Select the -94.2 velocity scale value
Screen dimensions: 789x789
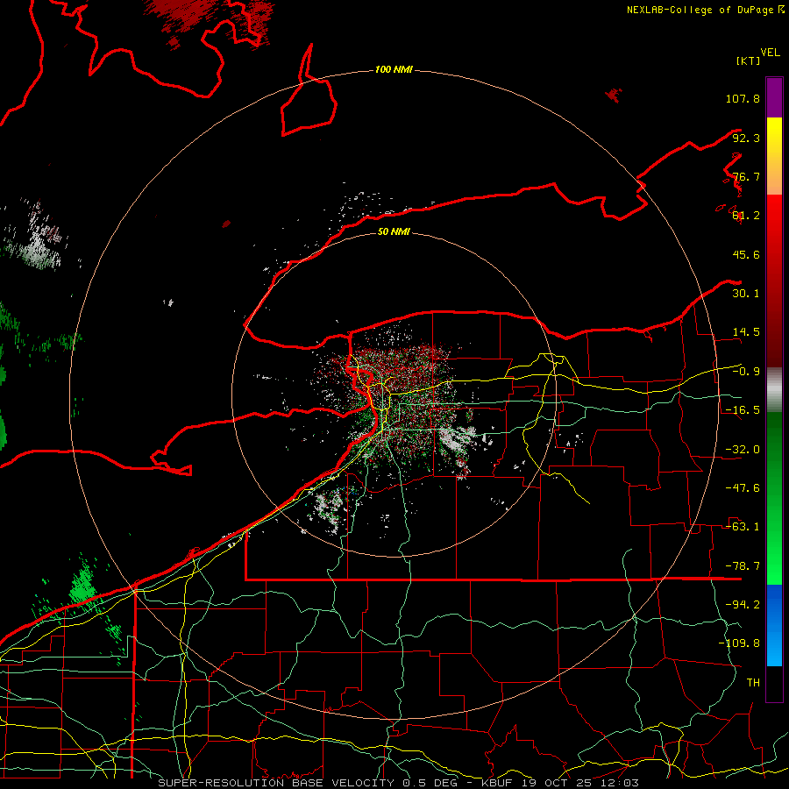tap(743, 605)
